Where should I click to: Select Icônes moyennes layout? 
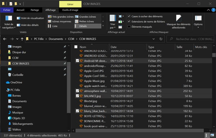point(59,21)
